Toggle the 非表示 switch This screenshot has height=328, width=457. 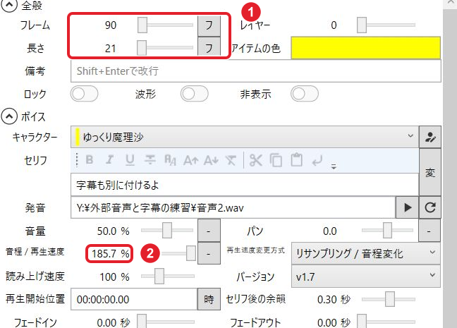(x=304, y=94)
